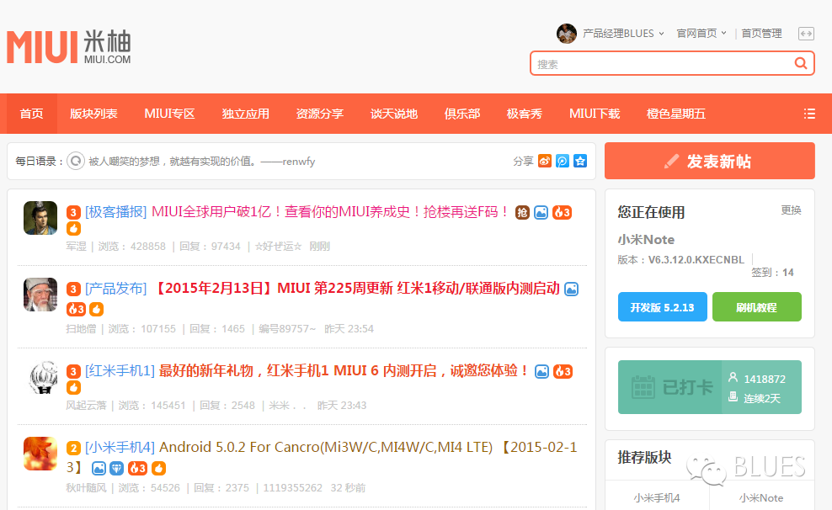Image resolution: width=832 pixels, height=510 pixels.
Task: Click thumbs-up icon under 极客播报 post
Action: click(74, 229)
